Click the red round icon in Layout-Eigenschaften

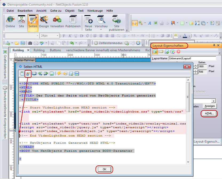point(179,52)
